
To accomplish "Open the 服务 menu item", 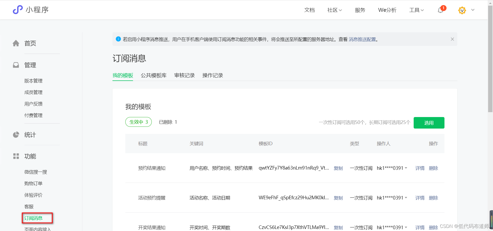I will click(x=360, y=10).
